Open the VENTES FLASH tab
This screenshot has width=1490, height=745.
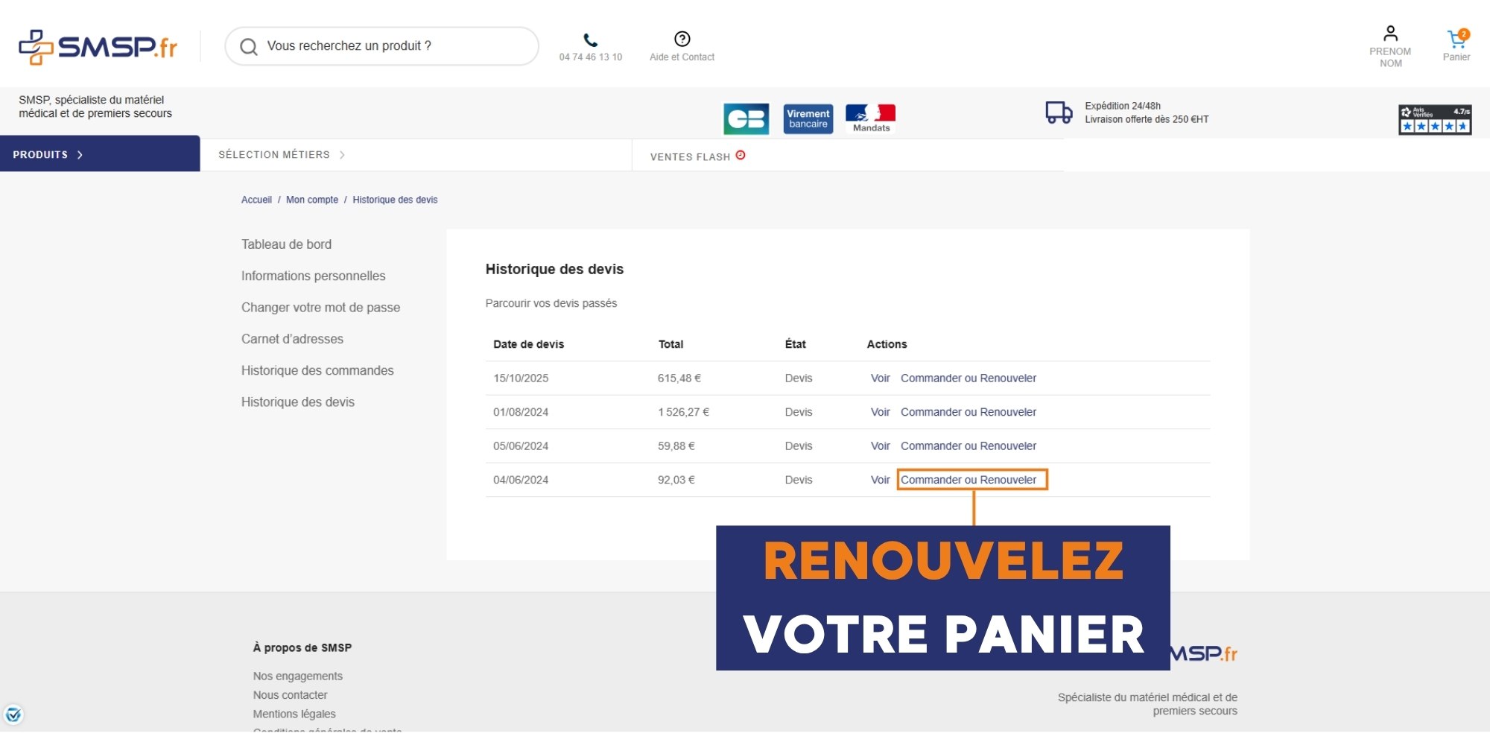click(x=697, y=156)
